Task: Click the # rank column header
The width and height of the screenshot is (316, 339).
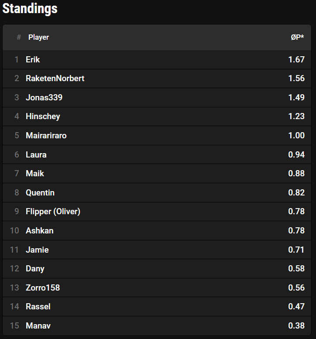Action: [x=19, y=38]
